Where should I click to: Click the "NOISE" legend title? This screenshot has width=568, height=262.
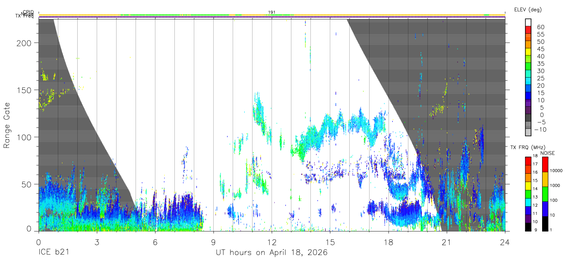tap(547, 153)
